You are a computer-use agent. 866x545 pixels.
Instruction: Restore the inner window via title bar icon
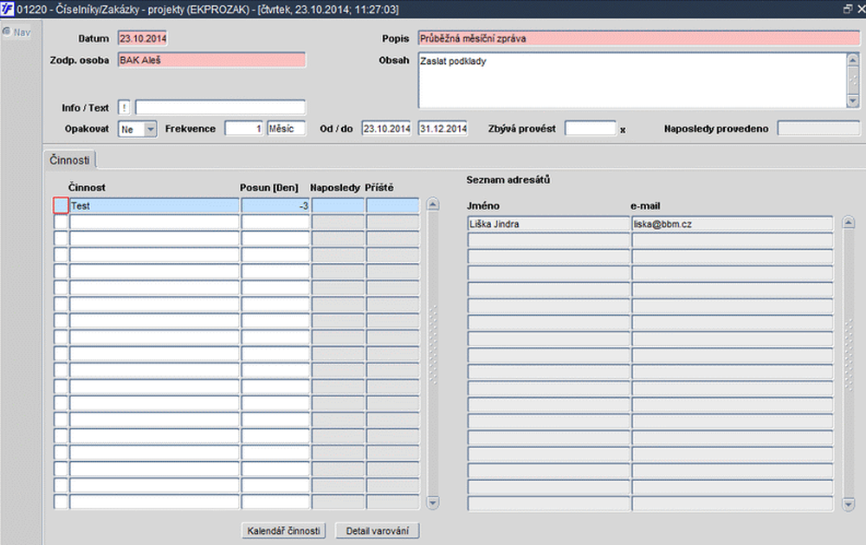pos(848,9)
